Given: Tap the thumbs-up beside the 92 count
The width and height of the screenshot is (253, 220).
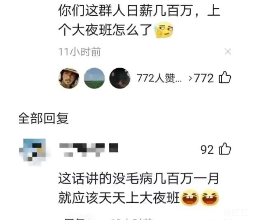Looking at the screenshot, I should click(x=225, y=149).
